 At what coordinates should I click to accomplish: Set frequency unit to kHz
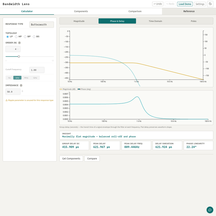[x=17, y=78]
